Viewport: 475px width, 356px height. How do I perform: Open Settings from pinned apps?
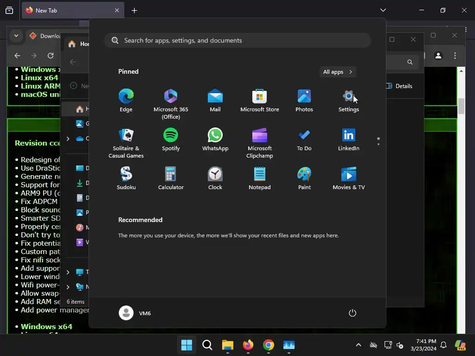[x=349, y=101]
